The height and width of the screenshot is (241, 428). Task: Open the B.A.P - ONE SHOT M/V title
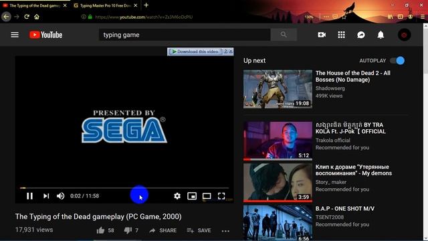tap(345, 208)
